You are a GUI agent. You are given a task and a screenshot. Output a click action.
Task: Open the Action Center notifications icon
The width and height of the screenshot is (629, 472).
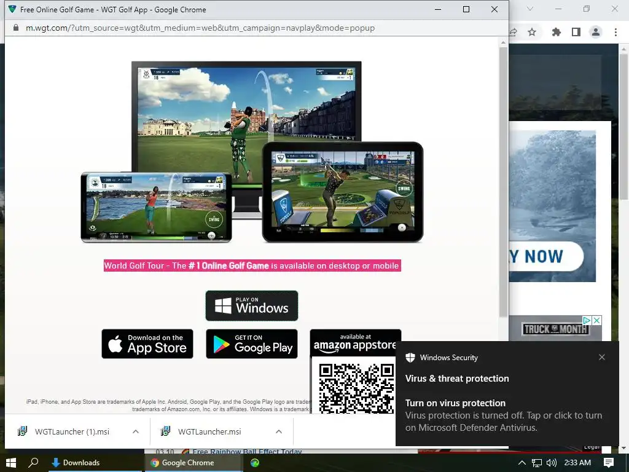point(609,463)
